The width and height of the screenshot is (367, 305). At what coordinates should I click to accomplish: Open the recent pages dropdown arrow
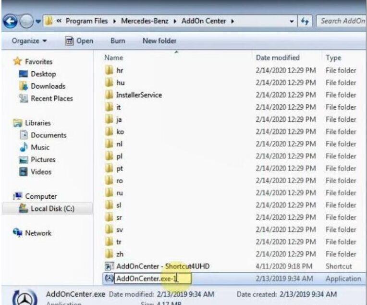[x=38, y=22]
